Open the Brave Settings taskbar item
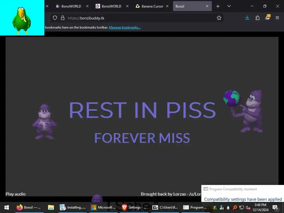 [135, 207]
